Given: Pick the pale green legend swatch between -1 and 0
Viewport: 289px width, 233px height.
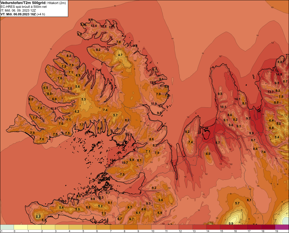Looking at the screenshot, I should (7, 227).
